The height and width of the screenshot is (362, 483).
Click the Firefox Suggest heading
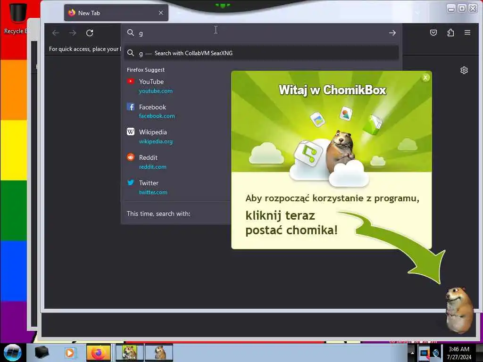tap(146, 70)
